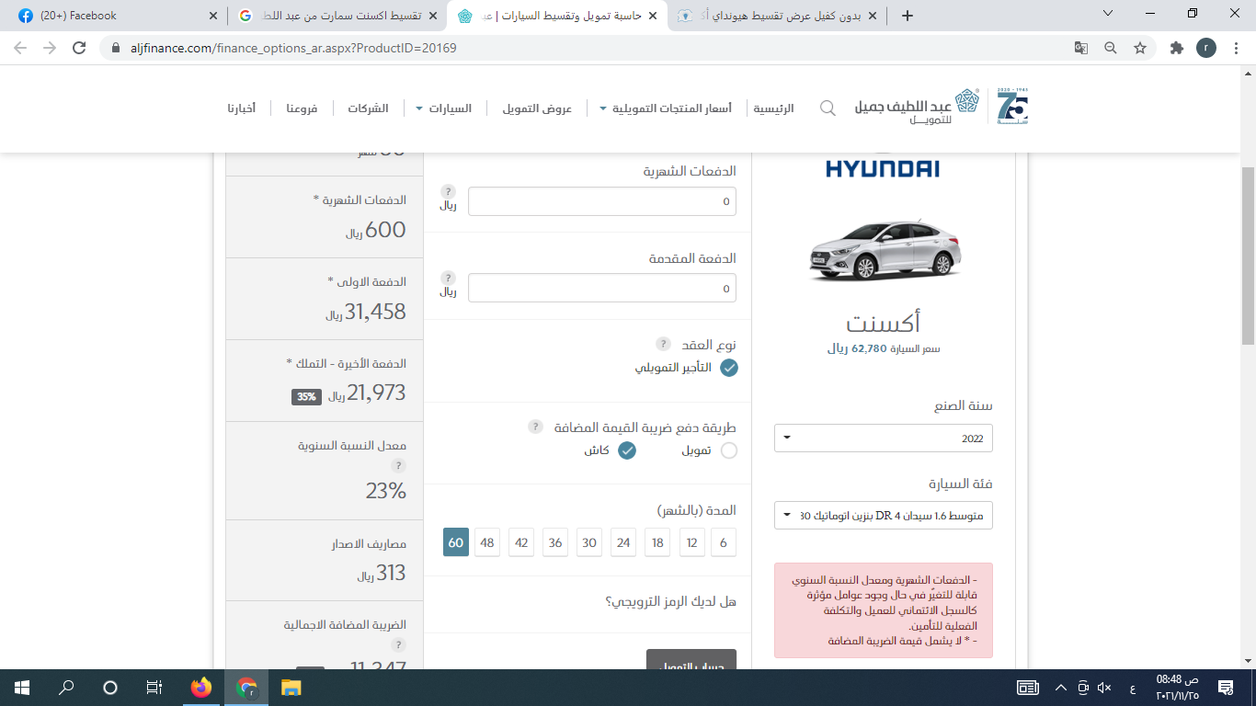Click the الدفعة المقدمة input field
This screenshot has height=706, width=1256.
602,288
